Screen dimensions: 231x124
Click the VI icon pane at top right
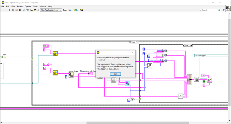coord(228,8)
